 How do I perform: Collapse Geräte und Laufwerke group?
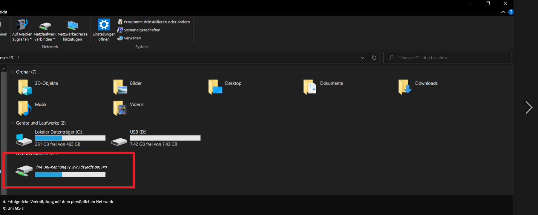coord(13,123)
